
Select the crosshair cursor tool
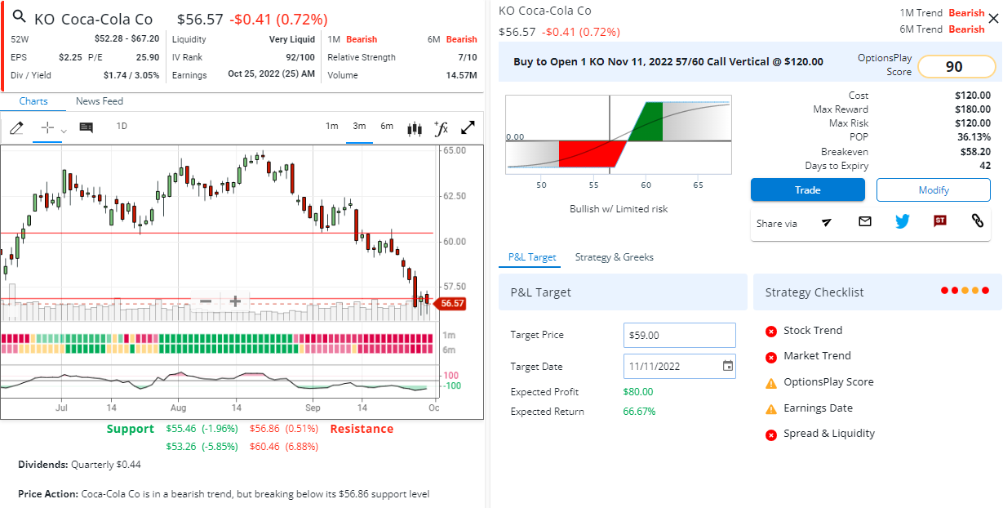point(47,127)
